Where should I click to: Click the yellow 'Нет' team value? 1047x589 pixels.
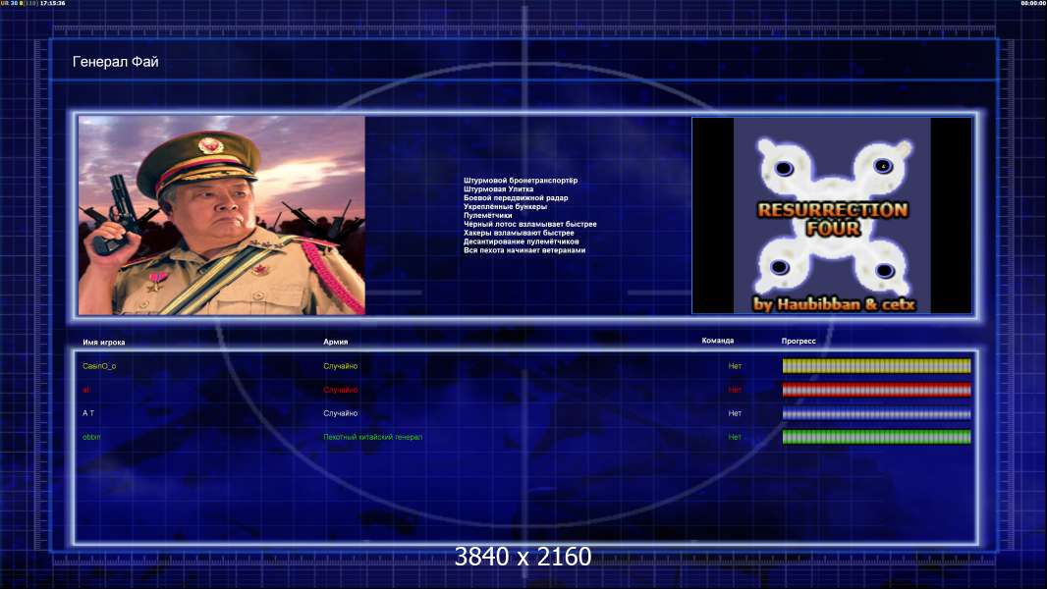[735, 366]
